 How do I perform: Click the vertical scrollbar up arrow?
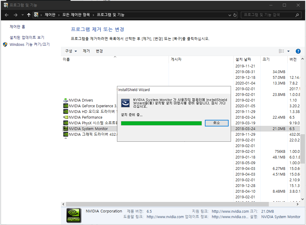tap(302, 59)
